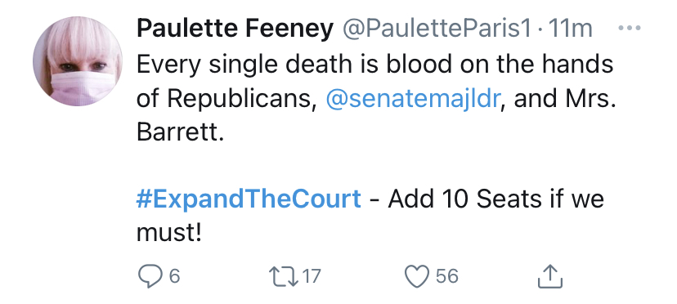
Task: Click the display name Paulette Feeney
Action: point(235,29)
